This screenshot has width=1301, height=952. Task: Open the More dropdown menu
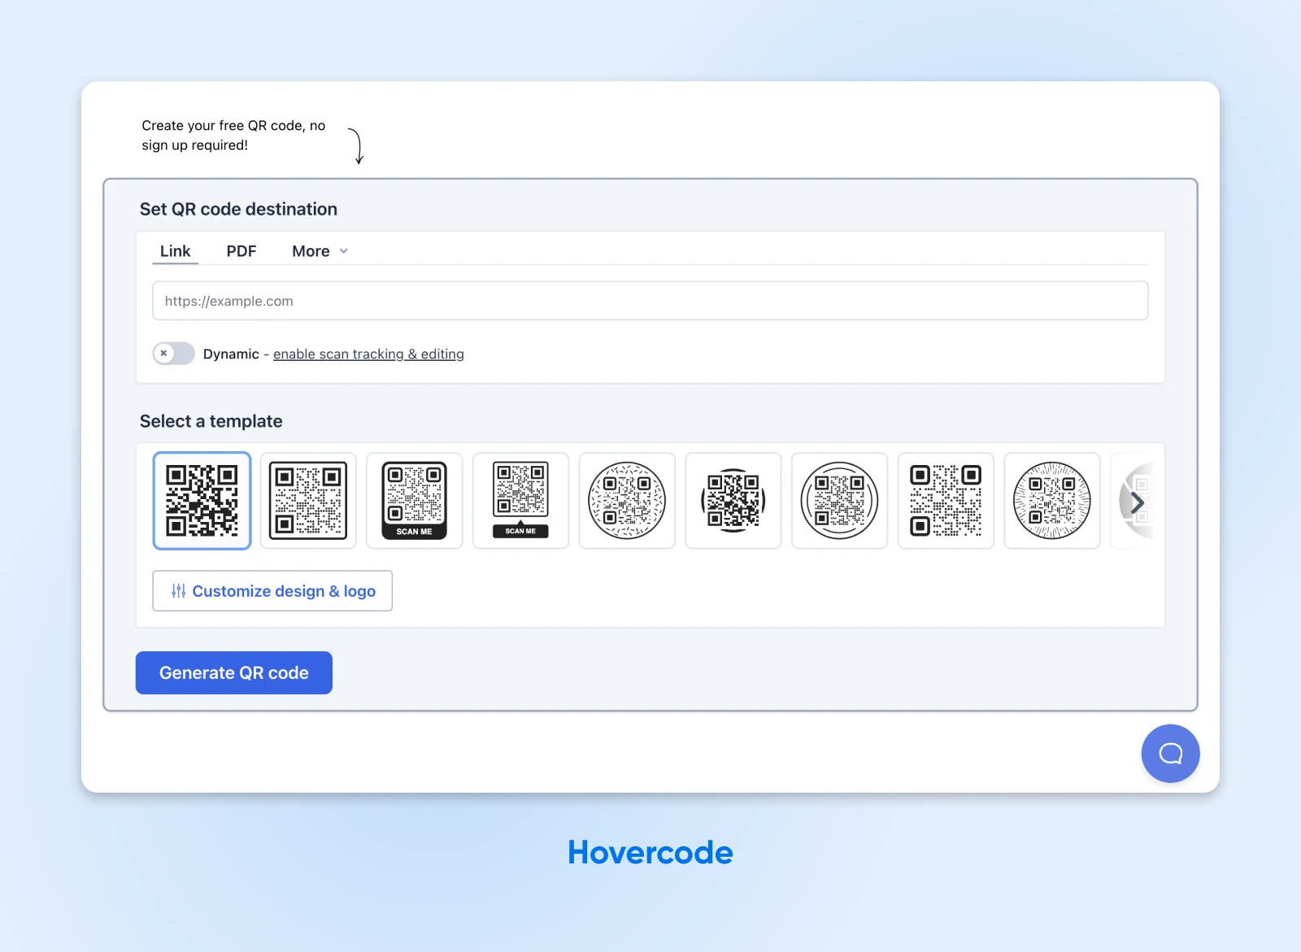click(320, 251)
